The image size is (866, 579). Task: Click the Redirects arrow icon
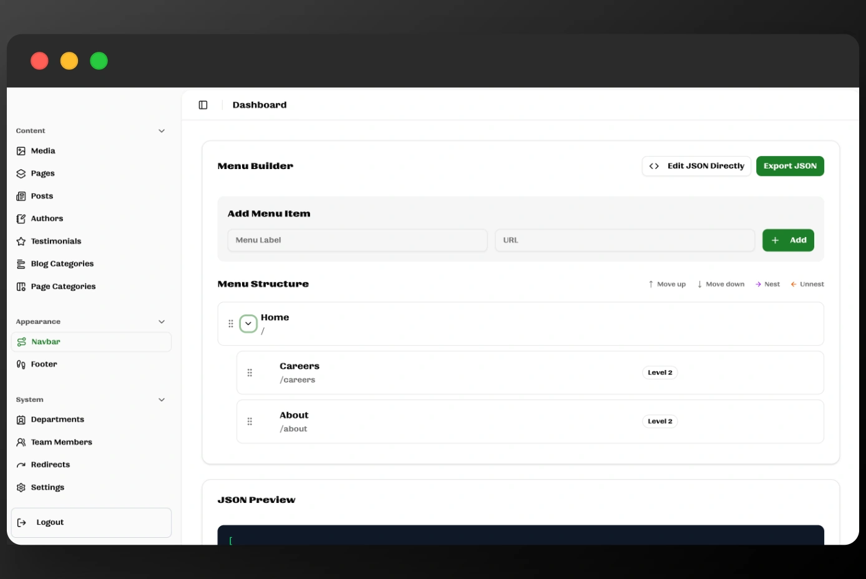pyautogui.click(x=21, y=465)
